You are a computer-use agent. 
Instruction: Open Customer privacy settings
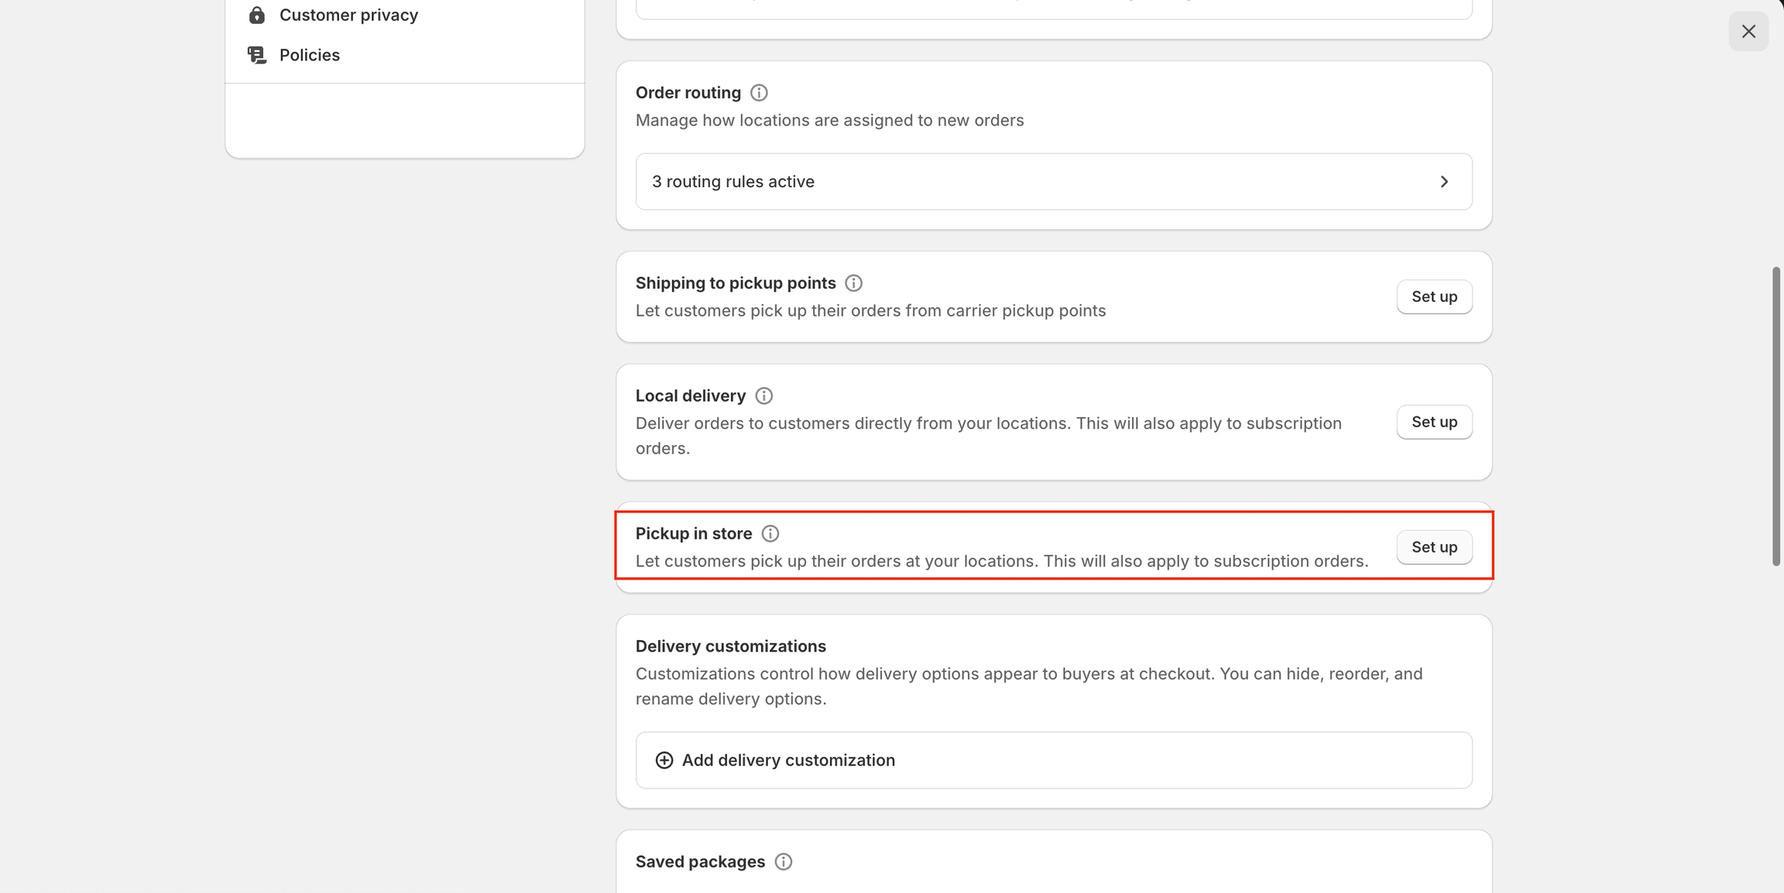pos(348,15)
